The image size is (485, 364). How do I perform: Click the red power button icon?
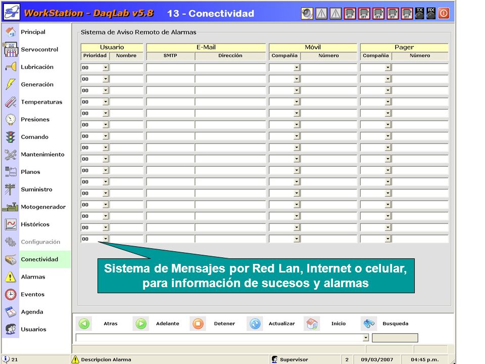tap(444, 13)
